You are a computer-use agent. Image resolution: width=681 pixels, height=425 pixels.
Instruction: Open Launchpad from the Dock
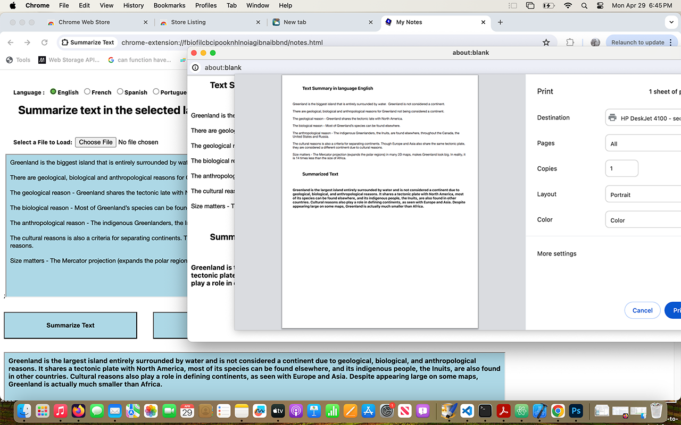(42, 411)
